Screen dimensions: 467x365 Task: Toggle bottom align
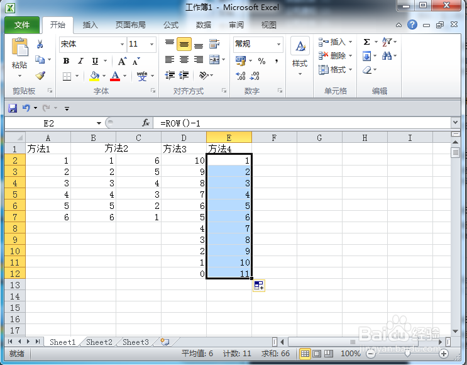pyautogui.click(x=199, y=44)
